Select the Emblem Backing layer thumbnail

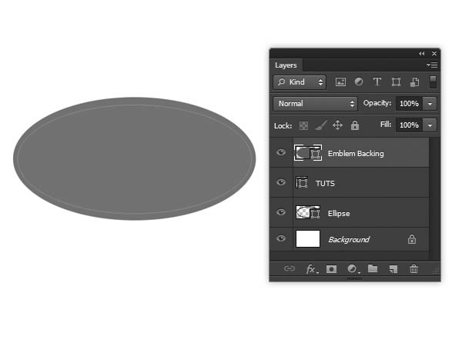click(x=308, y=153)
